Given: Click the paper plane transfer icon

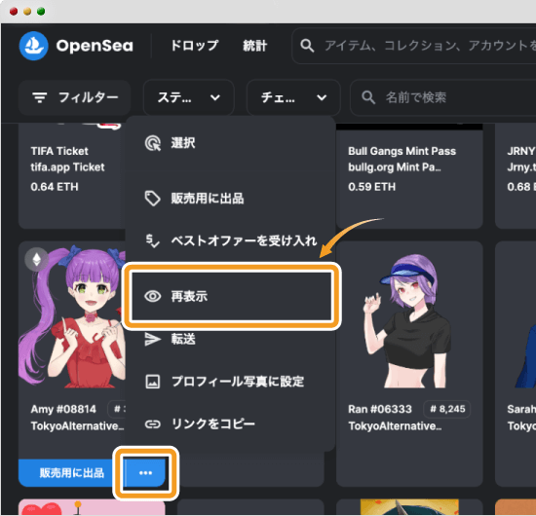Looking at the screenshot, I should click(x=152, y=339).
